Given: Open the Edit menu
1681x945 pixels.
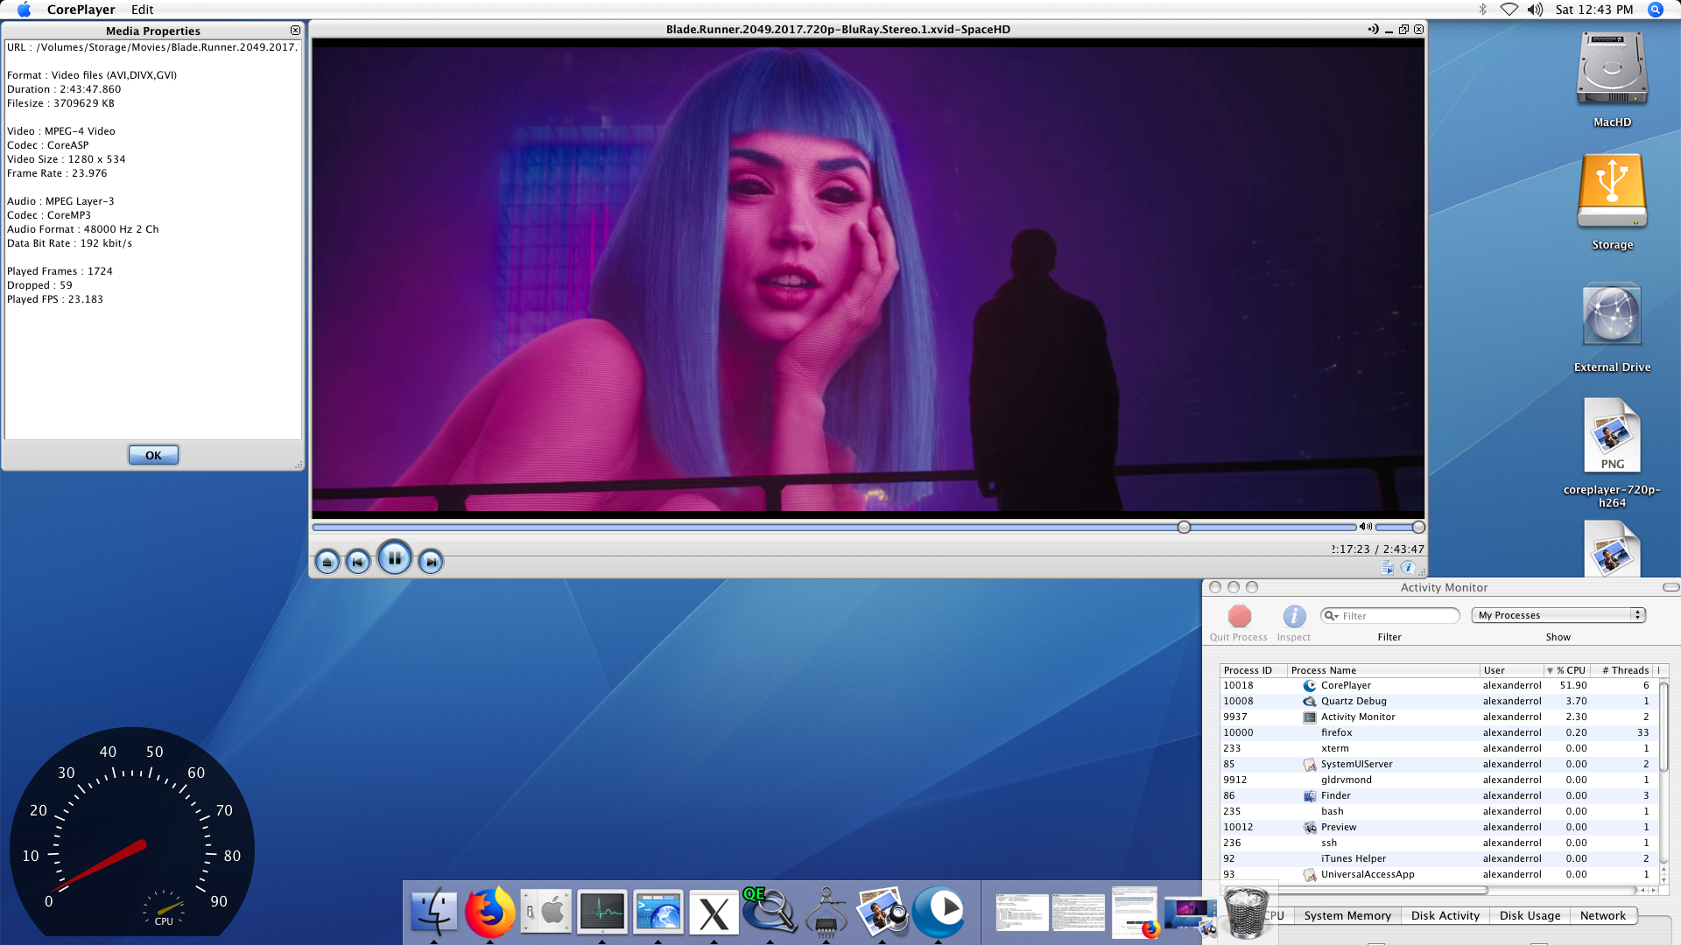Looking at the screenshot, I should [142, 10].
